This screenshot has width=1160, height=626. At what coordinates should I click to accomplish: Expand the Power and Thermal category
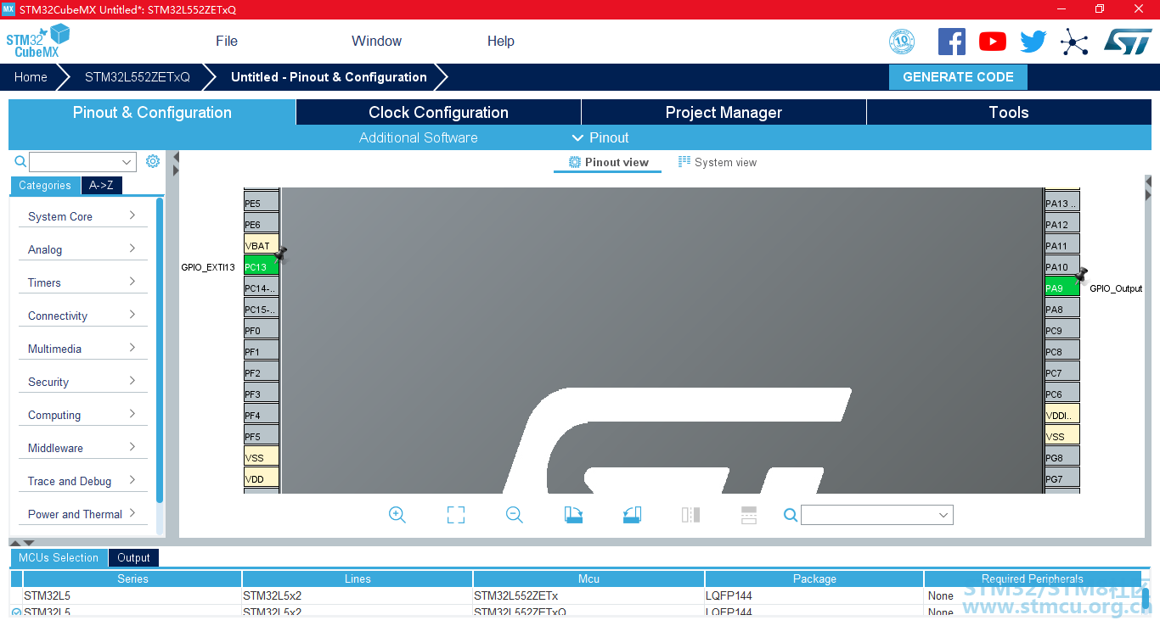tap(82, 514)
